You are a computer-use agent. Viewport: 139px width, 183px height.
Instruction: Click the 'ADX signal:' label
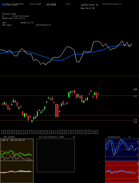point(7,25)
